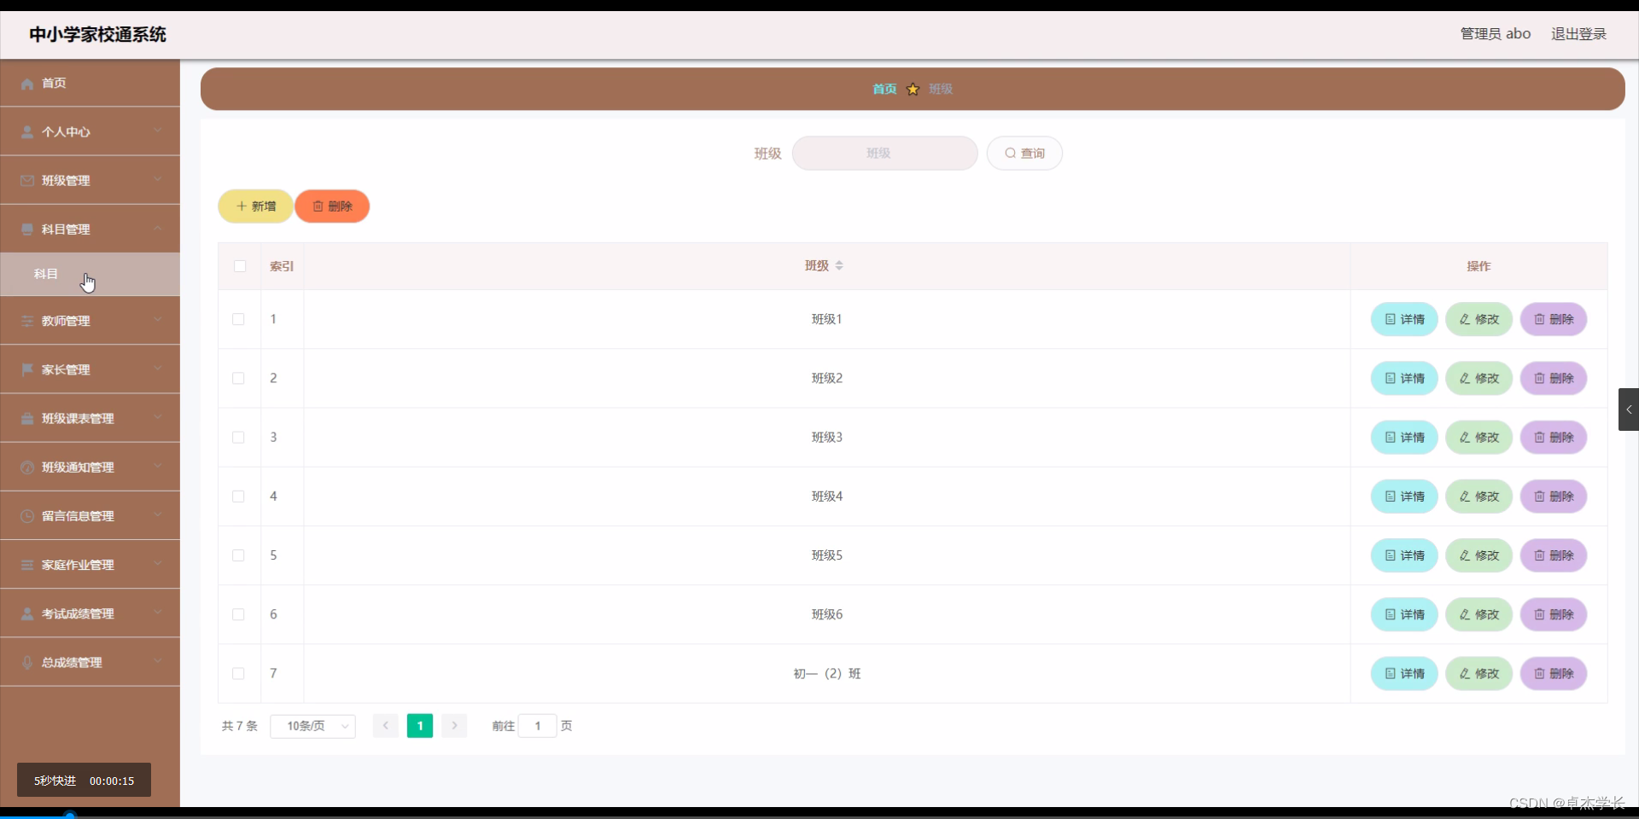Check the checkbox for 班级2 row
The image size is (1639, 819).
click(x=238, y=379)
